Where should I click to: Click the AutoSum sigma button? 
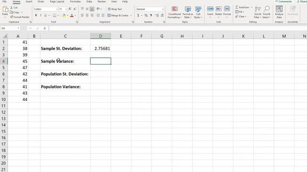tap(242, 7)
